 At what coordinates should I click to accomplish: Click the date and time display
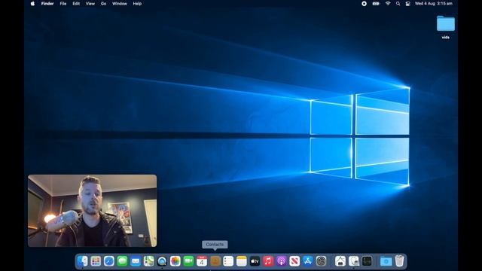click(x=434, y=4)
